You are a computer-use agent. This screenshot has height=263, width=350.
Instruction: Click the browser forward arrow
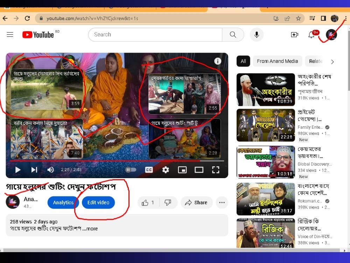[16, 18]
